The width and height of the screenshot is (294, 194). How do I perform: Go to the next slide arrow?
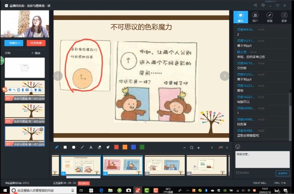coord(224,76)
